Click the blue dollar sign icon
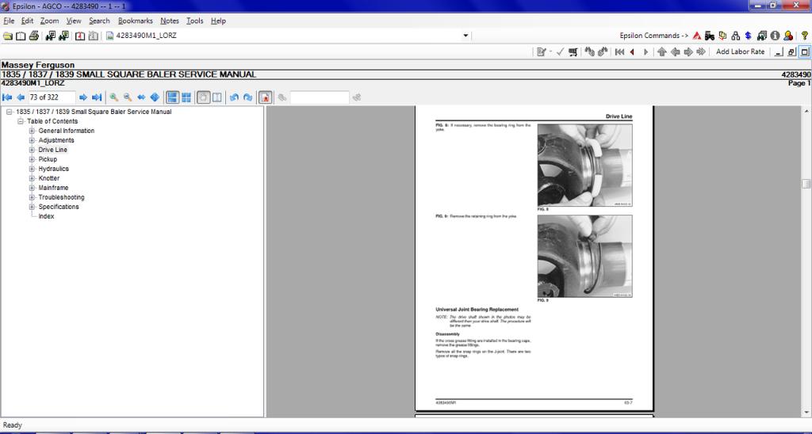 (749, 36)
